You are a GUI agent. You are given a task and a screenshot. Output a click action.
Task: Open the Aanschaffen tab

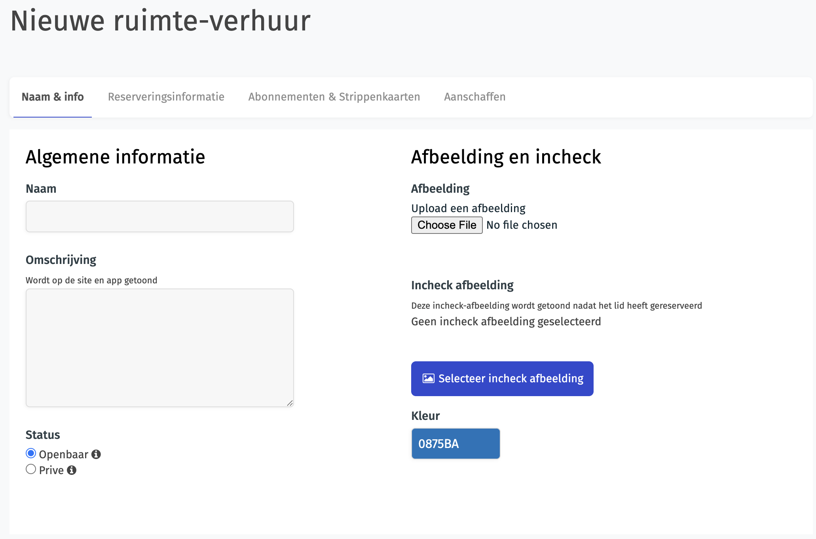(474, 97)
